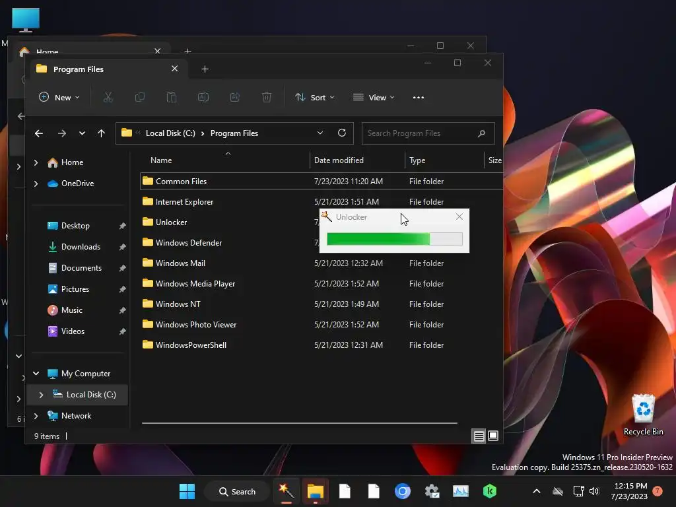Click the volume speaker tray icon

tap(594, 491)
